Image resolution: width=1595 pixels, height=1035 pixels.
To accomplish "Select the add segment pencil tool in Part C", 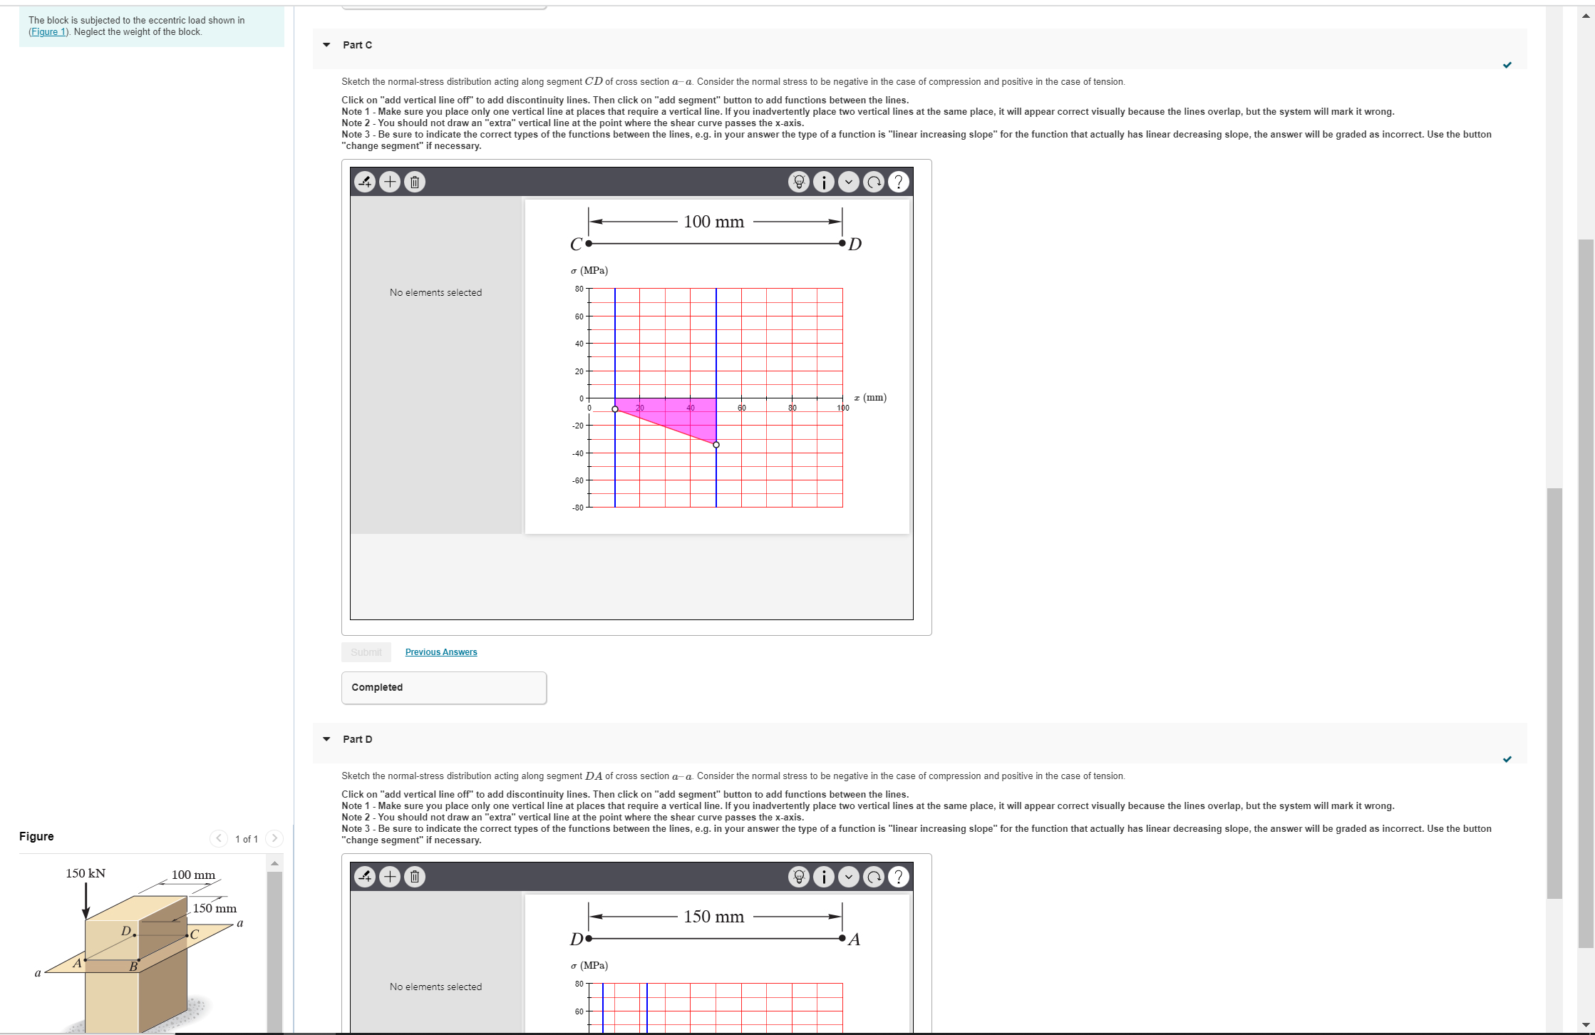I will tap(365, 182).
